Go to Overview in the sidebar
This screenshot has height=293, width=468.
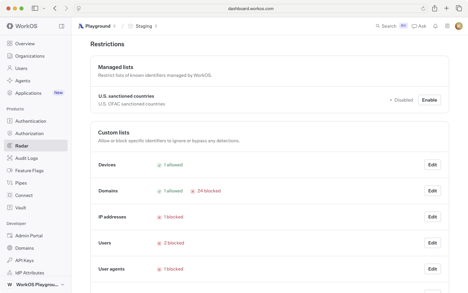point(36,44)
